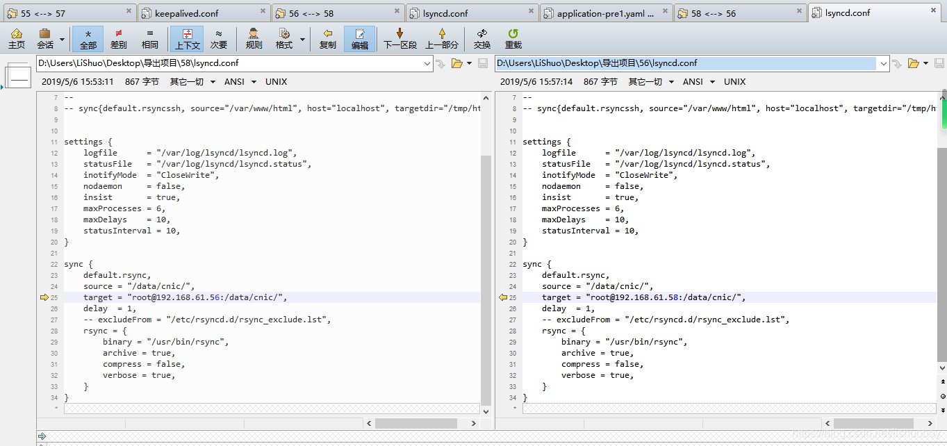Click the right pane open-folder icon
This screenshot has height=446, width=947.
click(913, 63)
